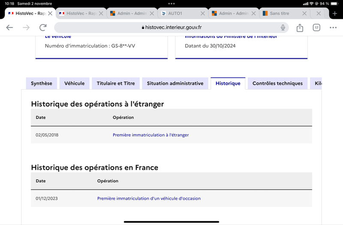The image size is (343, 225).
Task: Switch to the second HistoVec browser tab
Action: pyautogui.click(x=81, y=14)
